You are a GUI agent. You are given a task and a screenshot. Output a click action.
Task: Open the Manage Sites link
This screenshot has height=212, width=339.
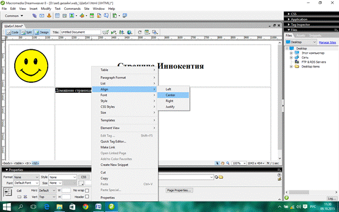point(327,42)
